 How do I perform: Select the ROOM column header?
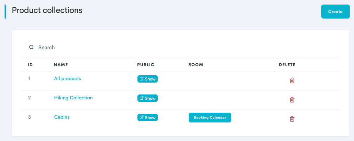tap(196, 65)
